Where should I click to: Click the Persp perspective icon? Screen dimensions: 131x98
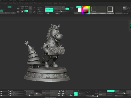tap(18, 12)
